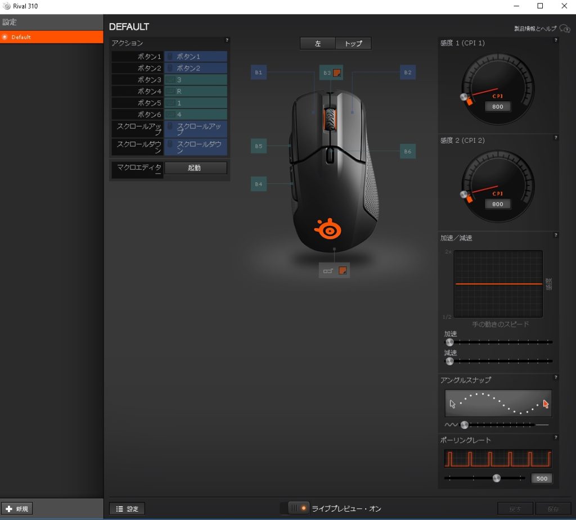Click the アングルスナップ help question mark
576x520 pixels.
click(556, 377)
